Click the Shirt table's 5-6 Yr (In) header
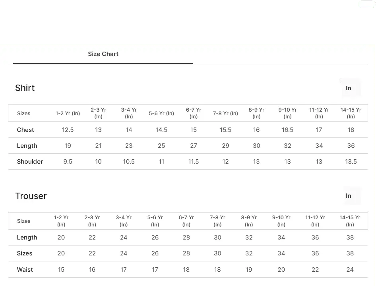The width and height of the screenshot is (376, 286). pos(161,113)
